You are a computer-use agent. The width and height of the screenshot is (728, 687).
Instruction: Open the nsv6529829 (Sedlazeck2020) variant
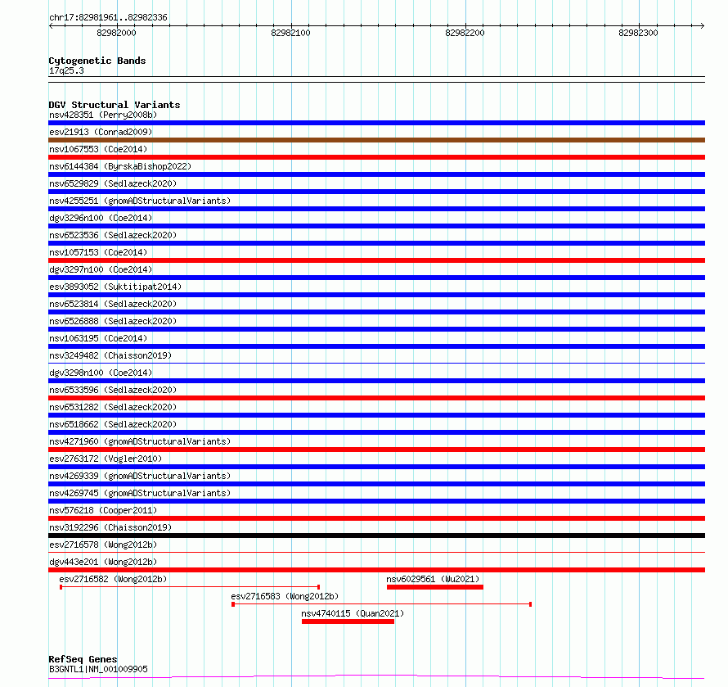(x=113, y=183)
